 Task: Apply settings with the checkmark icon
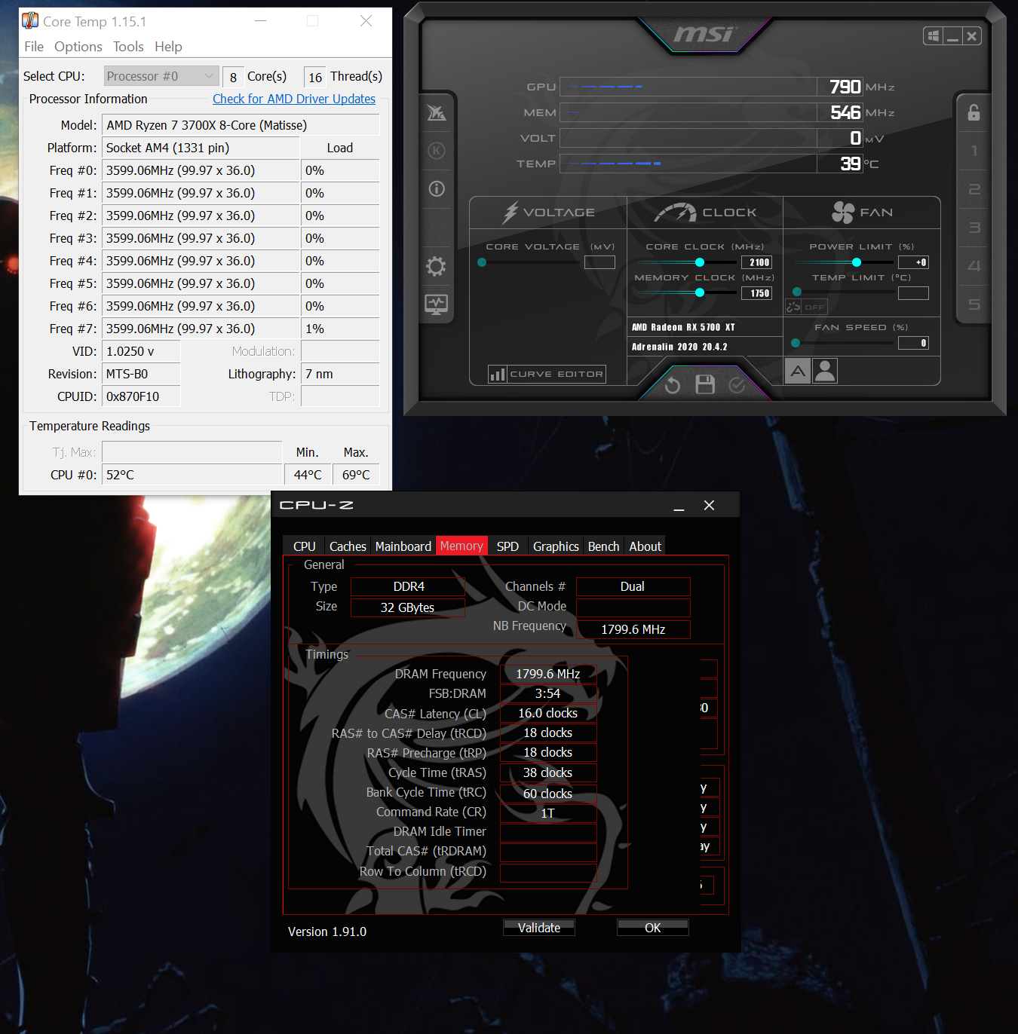tap(737, 385)
